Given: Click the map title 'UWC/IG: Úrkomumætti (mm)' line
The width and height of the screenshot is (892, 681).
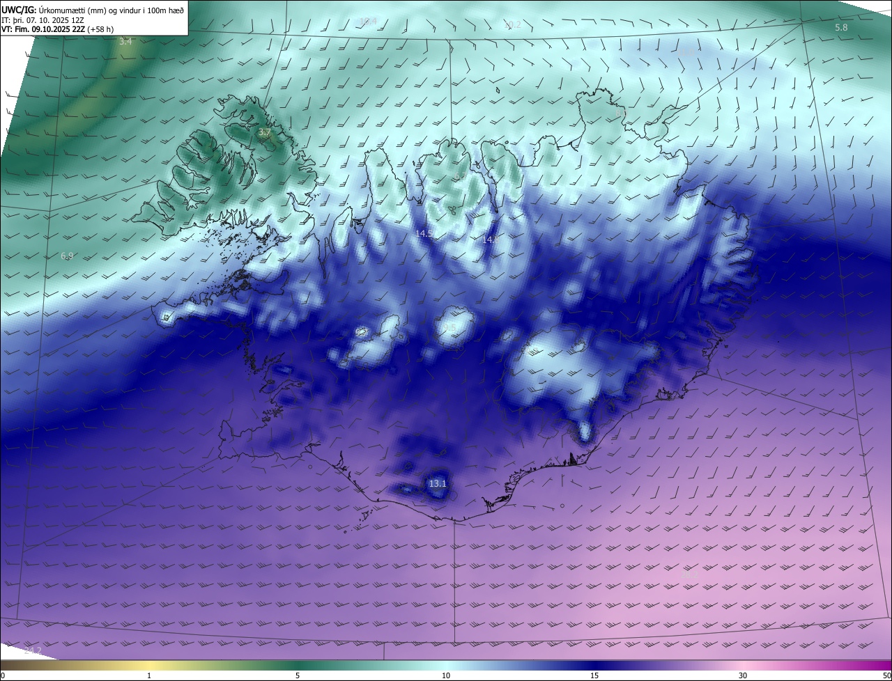Looking at the screenshot, I should coord(92,10).
